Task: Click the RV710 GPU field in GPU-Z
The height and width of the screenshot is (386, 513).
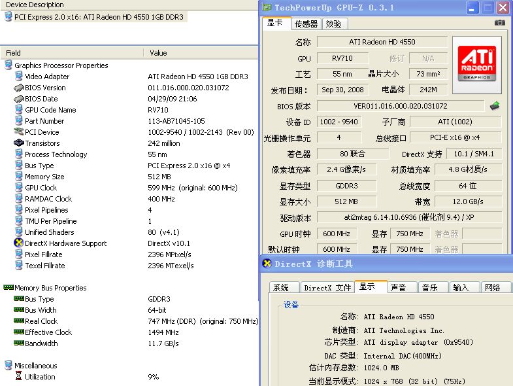Action: [x=342, y=58]
